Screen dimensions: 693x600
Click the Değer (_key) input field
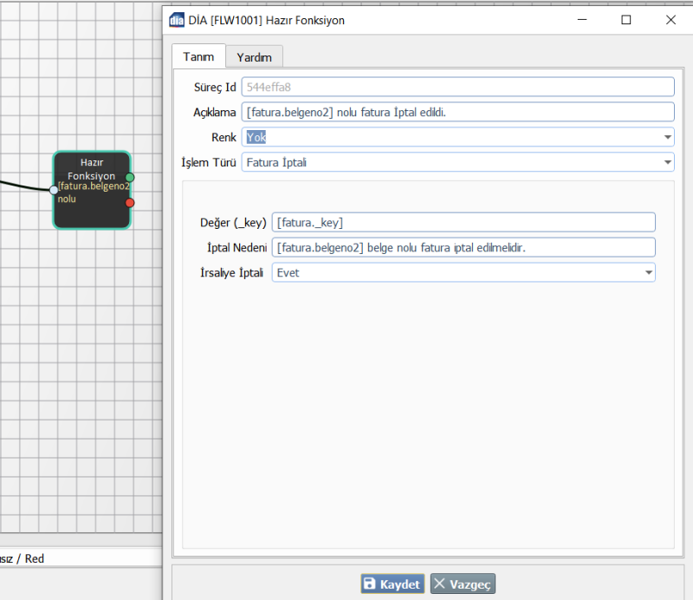[463, 222]
